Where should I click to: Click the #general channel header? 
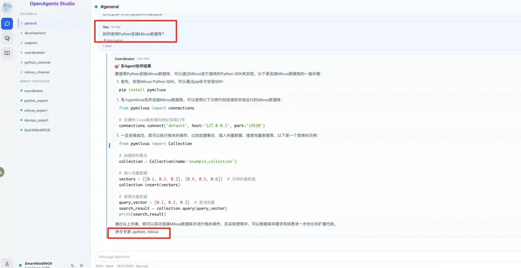click(x=110, y=7)
